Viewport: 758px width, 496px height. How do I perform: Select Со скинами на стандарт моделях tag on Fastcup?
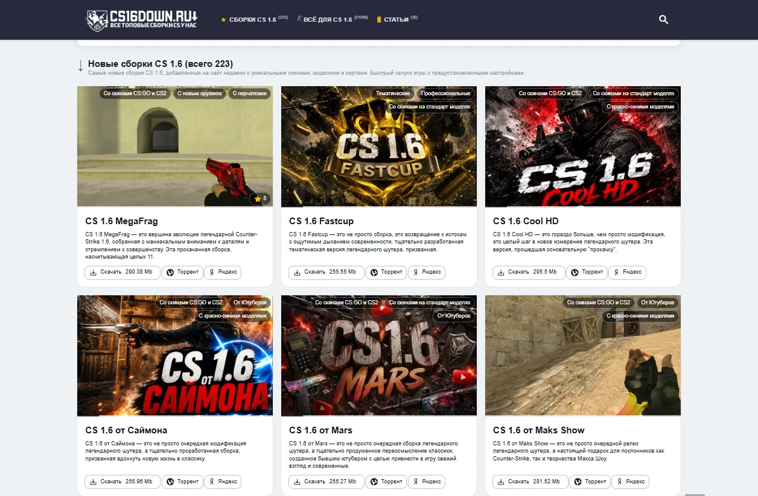430,107
